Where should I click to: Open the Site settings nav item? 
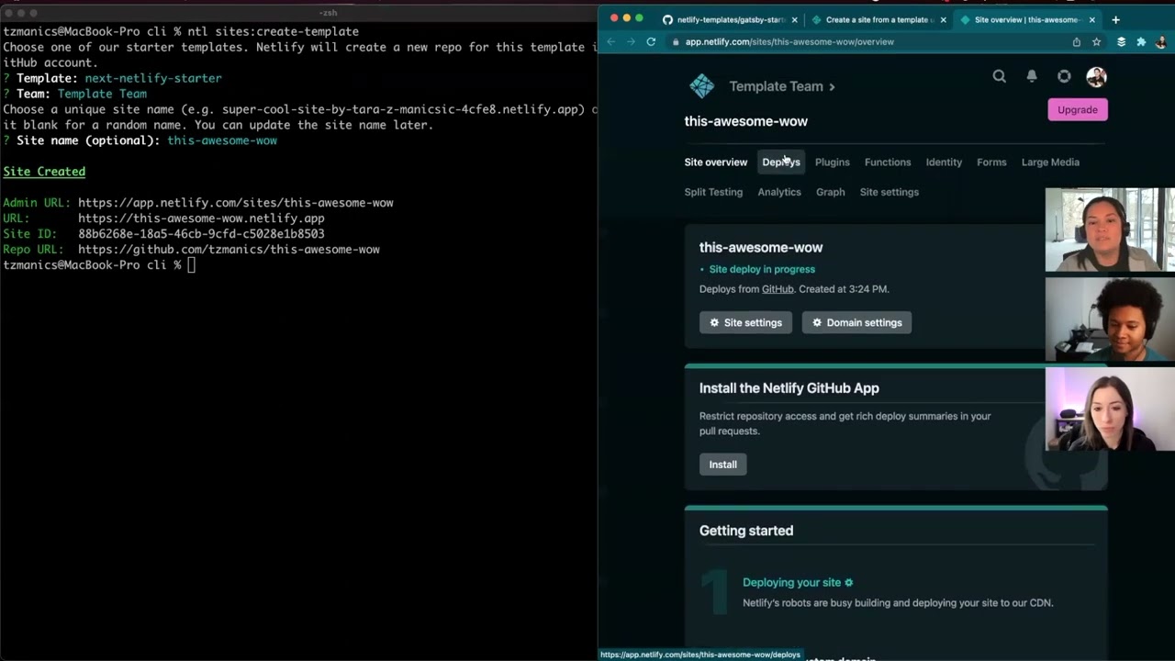890,192
